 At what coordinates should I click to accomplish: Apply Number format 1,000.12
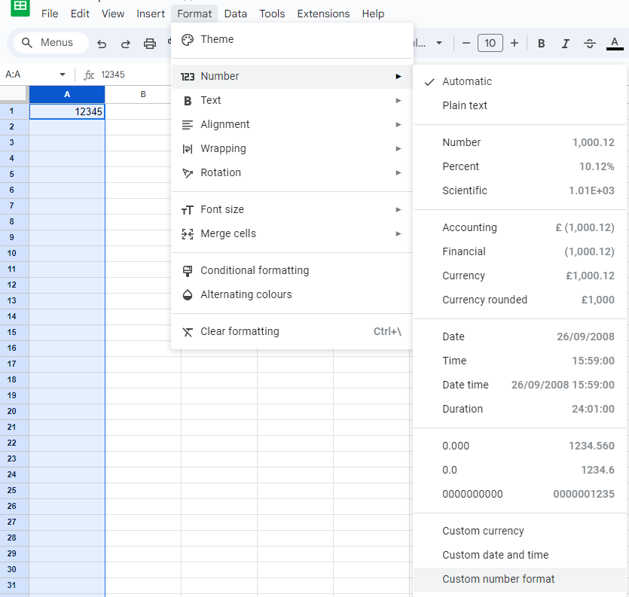(x=520, y=142)
